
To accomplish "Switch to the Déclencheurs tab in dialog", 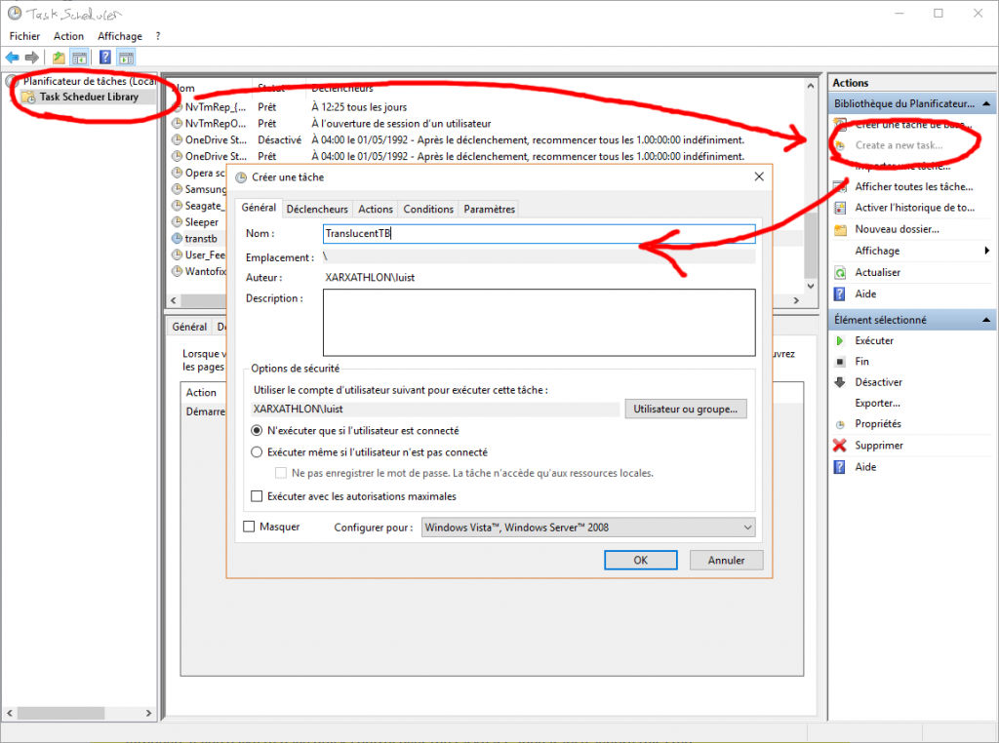I will (x=317, y=209).
